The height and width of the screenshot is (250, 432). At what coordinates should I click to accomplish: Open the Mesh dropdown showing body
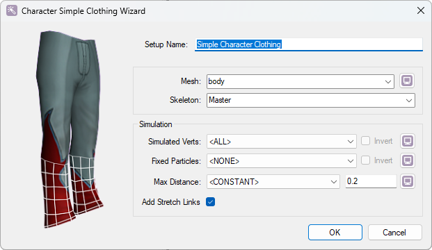(x=301, y=81)
